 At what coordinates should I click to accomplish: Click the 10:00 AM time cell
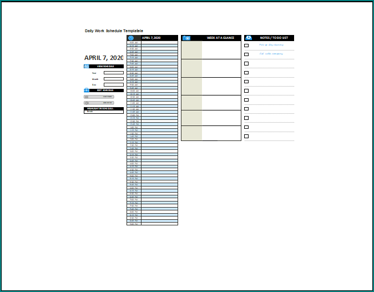click(134, 91)
